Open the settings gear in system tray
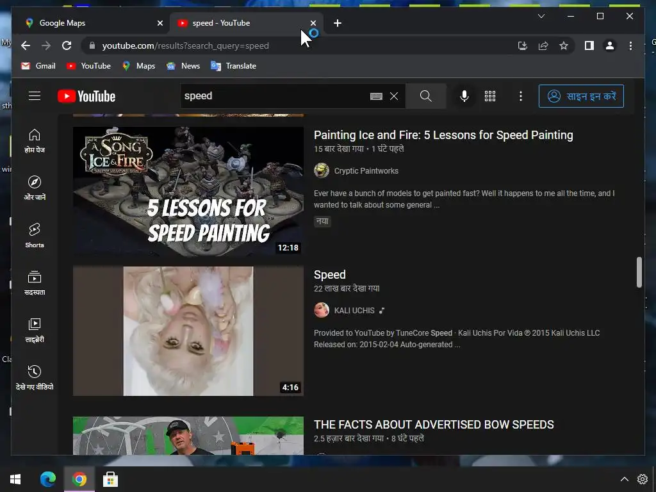 pos(642,479)
